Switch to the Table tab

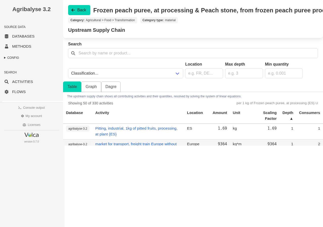pyautogui.click(x=72, y=87)
